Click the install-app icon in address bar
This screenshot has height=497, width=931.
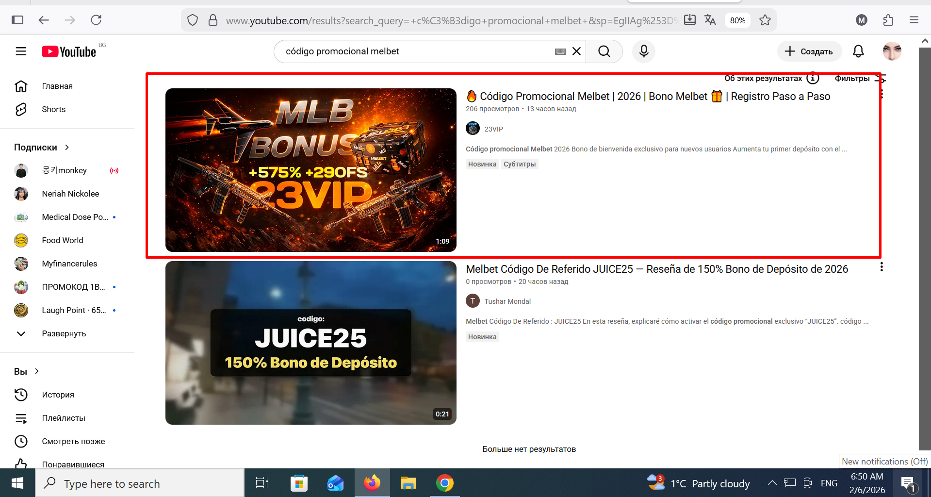point(689,20)
